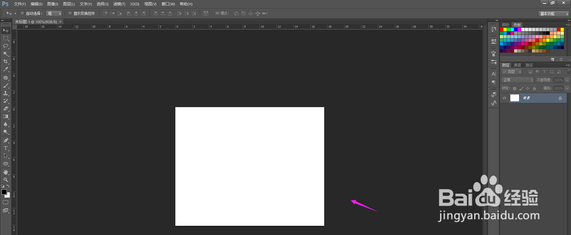Open the Paragraph panel icon

click(494, 82)
